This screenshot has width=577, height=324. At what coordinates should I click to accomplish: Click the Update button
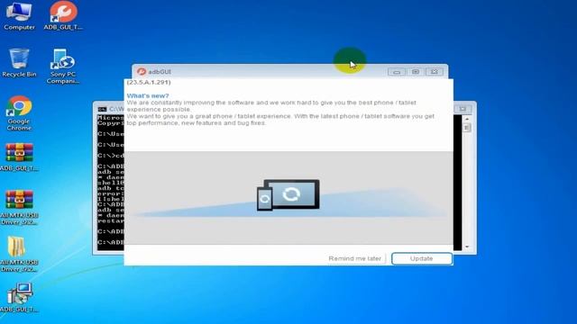422,258
